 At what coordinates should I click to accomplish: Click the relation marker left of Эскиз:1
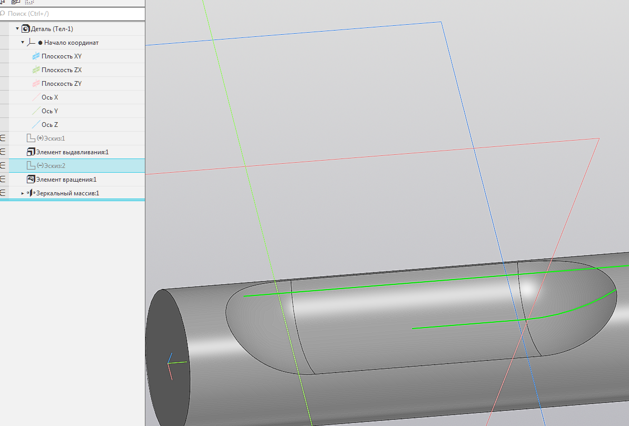point(3,138)
